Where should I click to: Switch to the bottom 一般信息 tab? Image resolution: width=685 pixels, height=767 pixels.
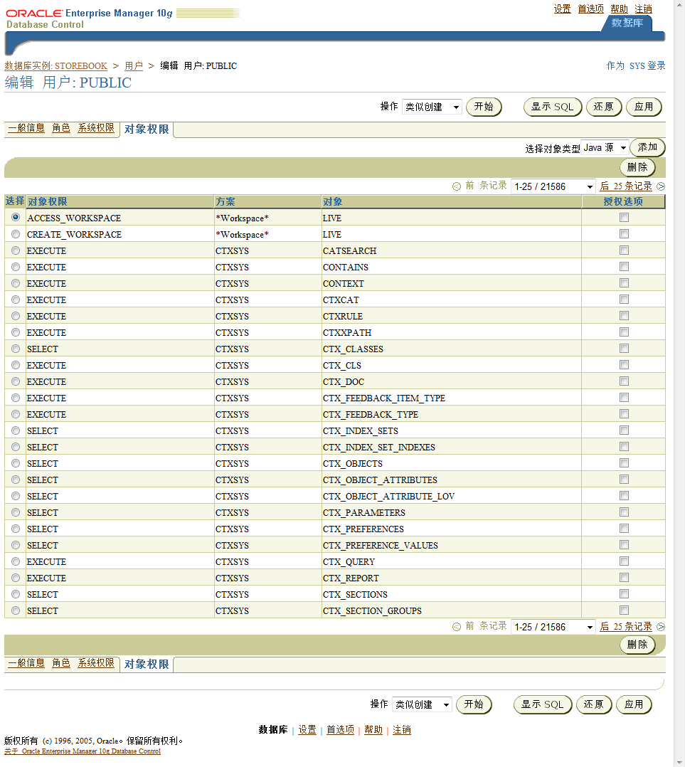pyautogui.click(x=26, y=663)
